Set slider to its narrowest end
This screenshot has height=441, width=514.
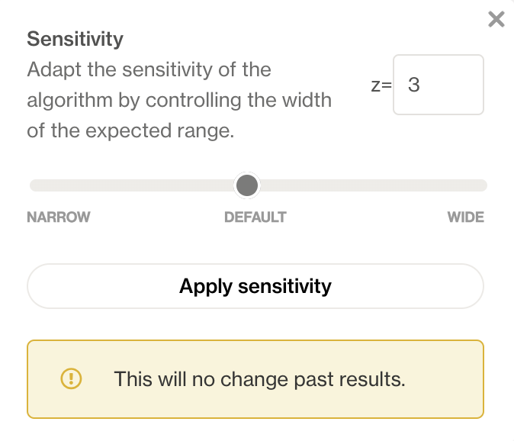[x=32, y=185]
